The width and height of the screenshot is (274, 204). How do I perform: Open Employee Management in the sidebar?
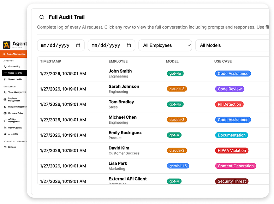point(14,99)
